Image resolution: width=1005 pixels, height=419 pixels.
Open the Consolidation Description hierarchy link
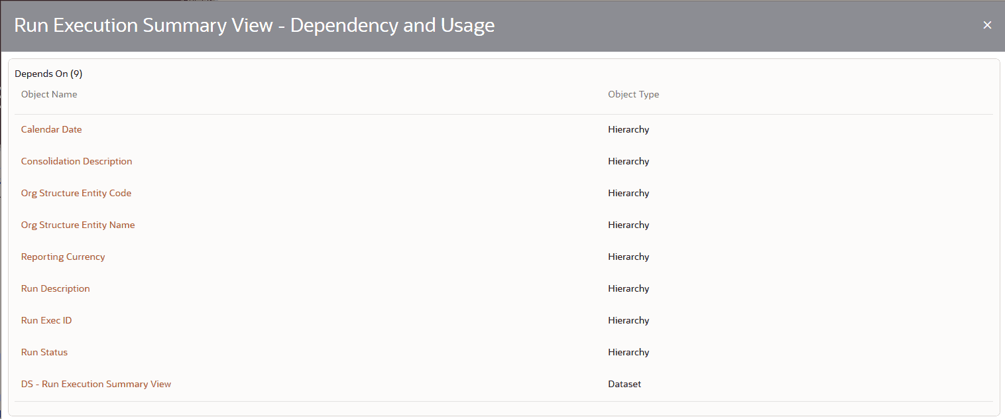(x=76, y=161)
